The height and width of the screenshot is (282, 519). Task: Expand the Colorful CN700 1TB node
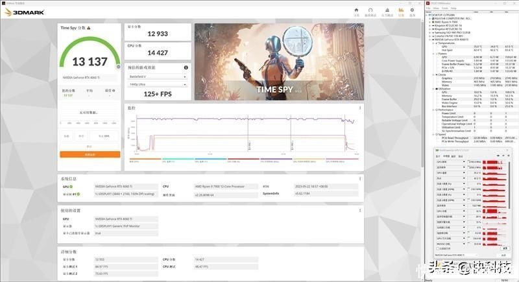click(430, 36)
